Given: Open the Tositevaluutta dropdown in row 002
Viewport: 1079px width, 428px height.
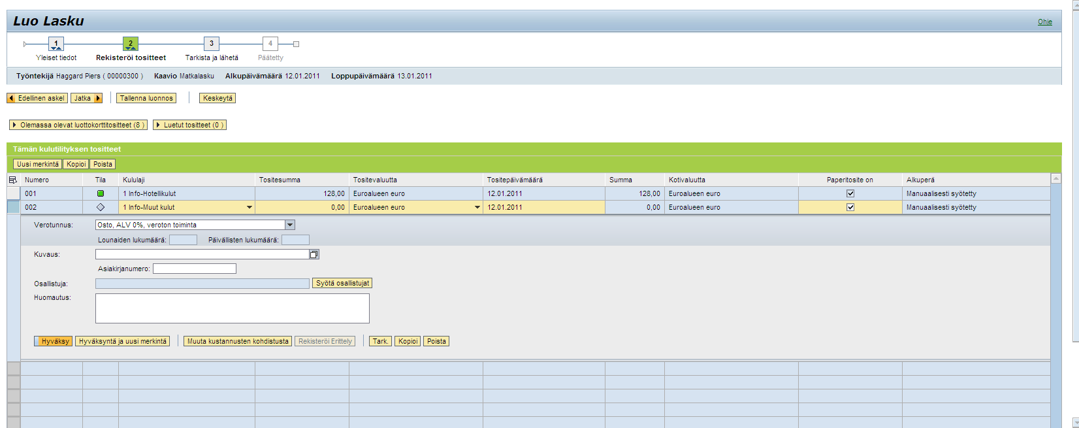Looking at the screenshot, I should 477,207.
